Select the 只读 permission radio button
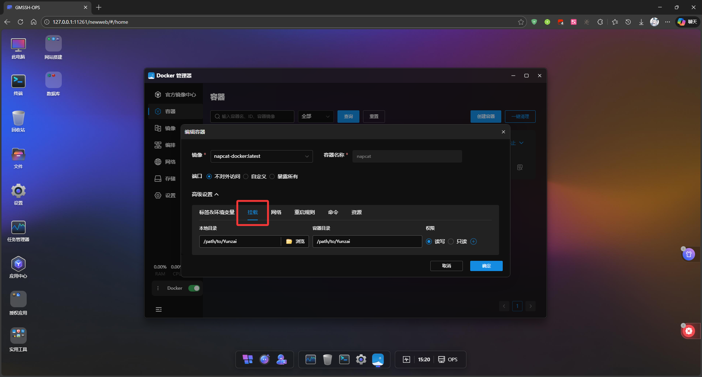The height and width of the screenshot is (377, 702). [x=451, y=241]
